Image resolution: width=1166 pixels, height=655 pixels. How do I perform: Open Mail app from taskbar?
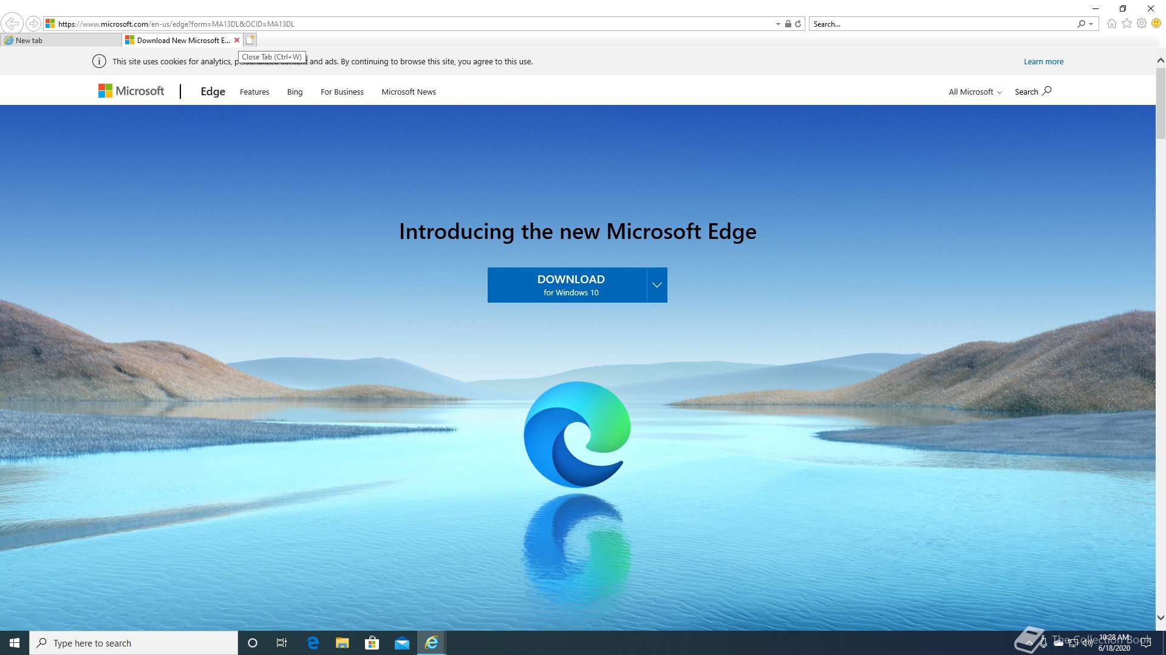(x=402, y=643)
